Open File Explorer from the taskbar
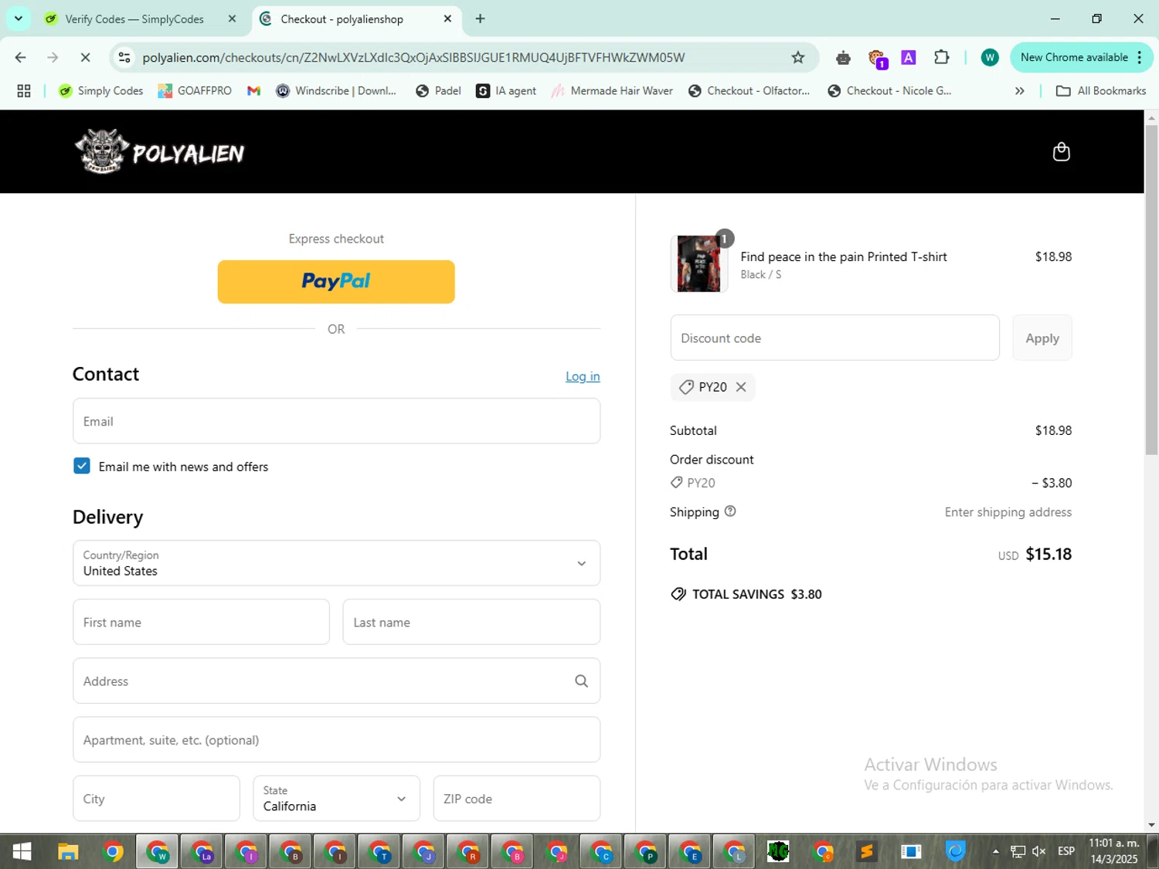 coord(68,851)
